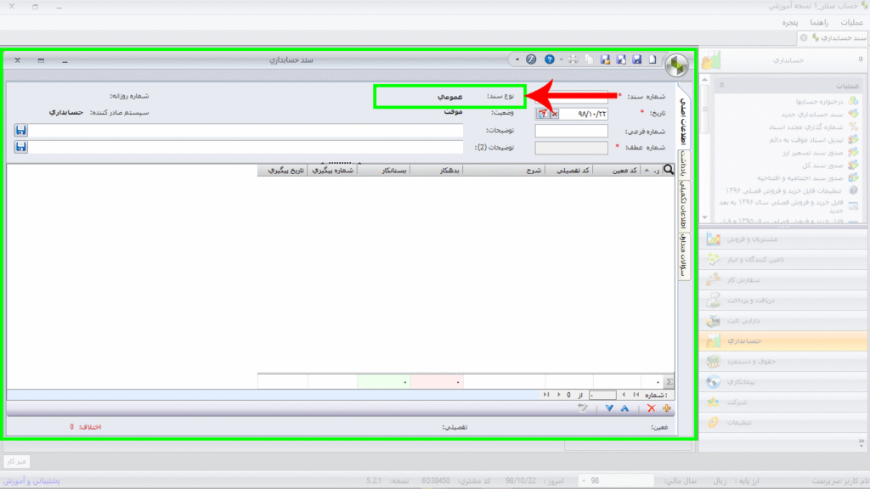Click the توضیحات (2) text field
Viewport: 870px width, 489px height.
246,147
